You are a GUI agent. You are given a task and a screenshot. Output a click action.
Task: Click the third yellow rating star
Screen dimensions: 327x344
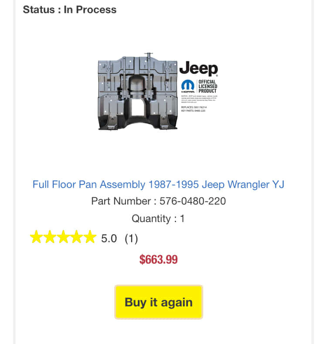[63, 237]
